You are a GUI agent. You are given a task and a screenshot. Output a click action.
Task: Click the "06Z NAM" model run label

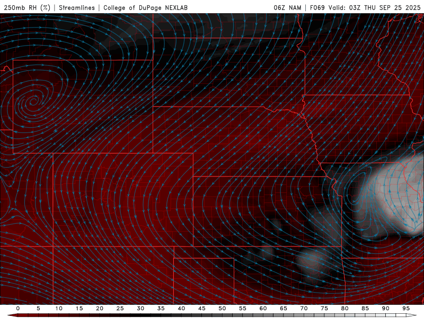(x=287, y=7)
